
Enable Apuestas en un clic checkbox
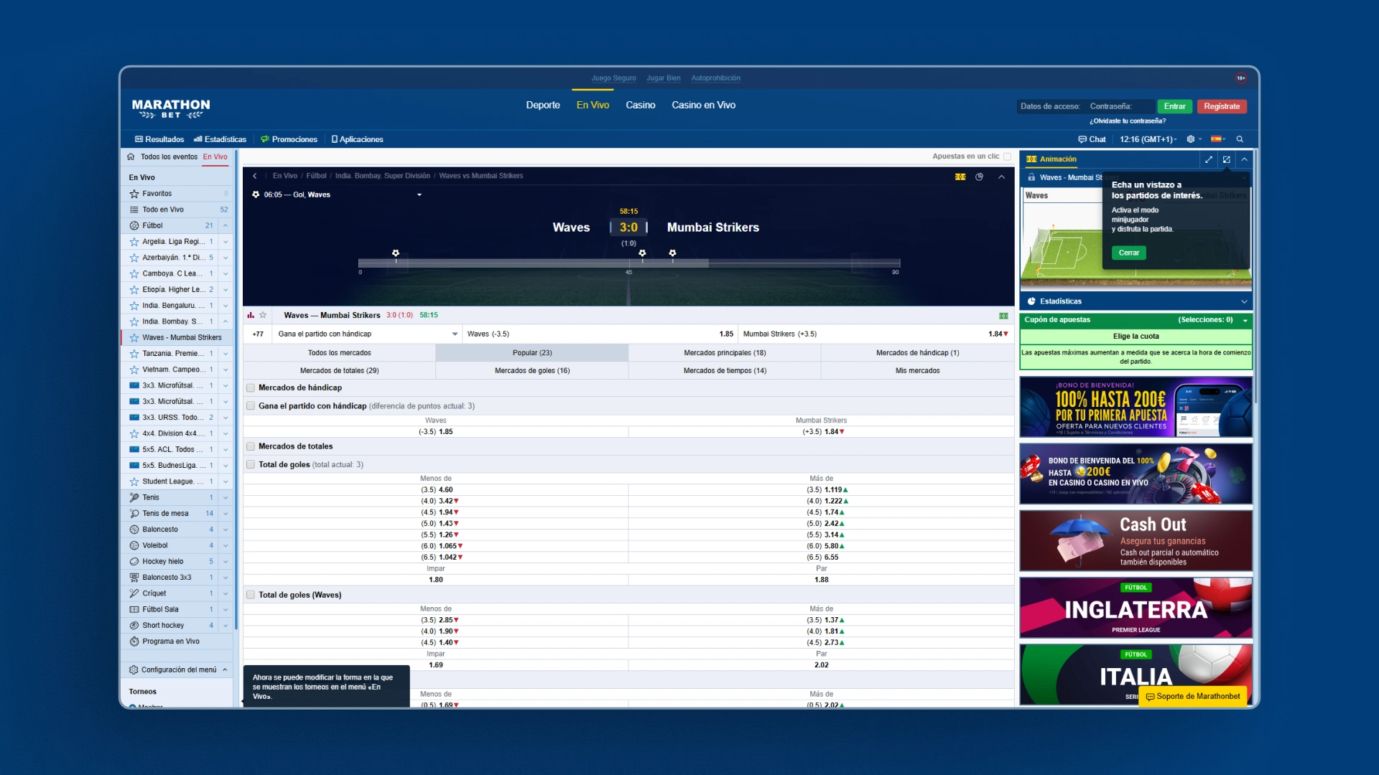click(x=1007, y=156)
